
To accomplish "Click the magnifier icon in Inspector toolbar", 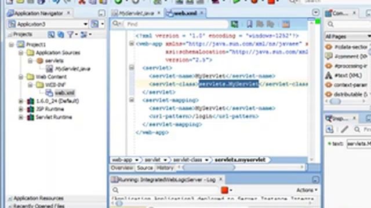I will click(357, 129).
